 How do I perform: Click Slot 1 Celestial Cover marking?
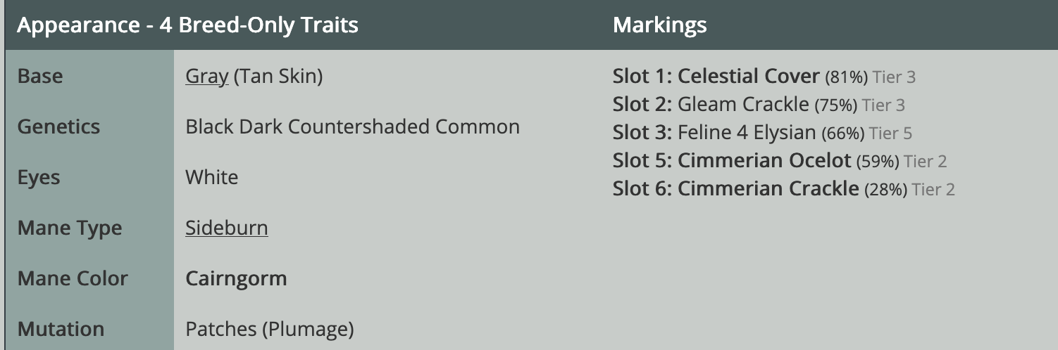coord(748,76)
